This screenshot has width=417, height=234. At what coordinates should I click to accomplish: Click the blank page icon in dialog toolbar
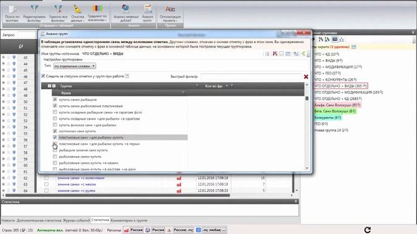[281, 54]
